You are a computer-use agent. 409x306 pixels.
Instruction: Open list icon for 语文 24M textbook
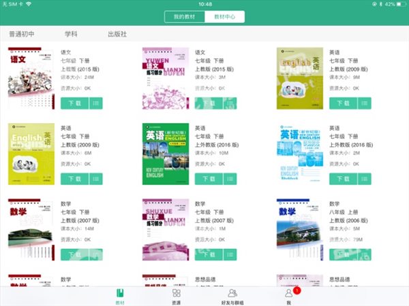click(96, 103)
